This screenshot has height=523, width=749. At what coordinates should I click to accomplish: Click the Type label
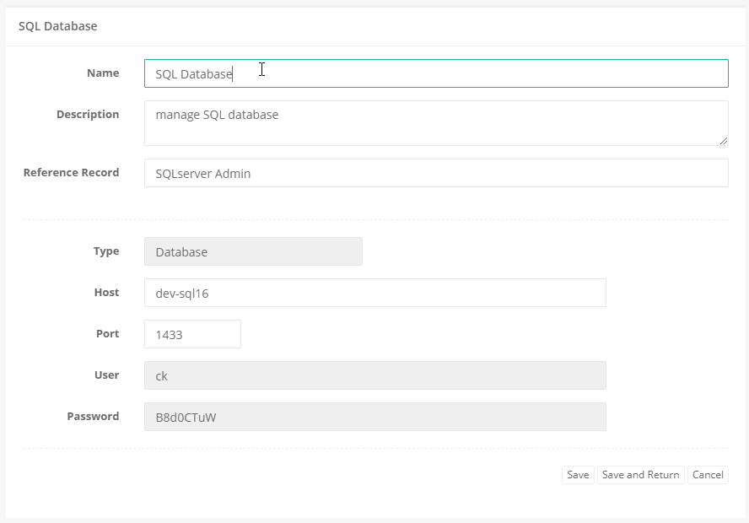pyautogui.click(x=106, y=251)
